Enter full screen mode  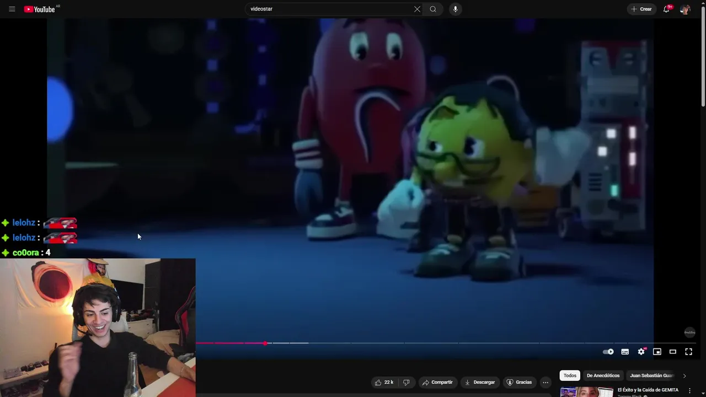(688, 352)
